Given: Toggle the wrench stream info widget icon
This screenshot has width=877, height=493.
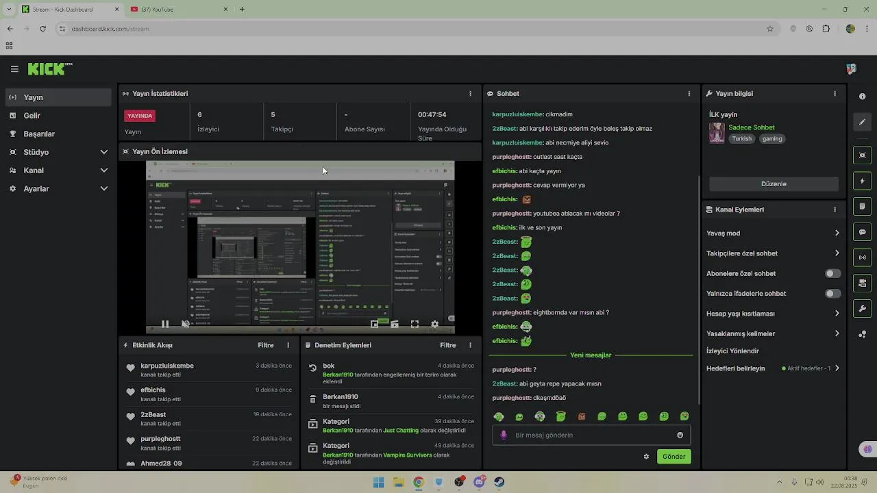Looking at the screenshot, I should [x=862, y=308].
